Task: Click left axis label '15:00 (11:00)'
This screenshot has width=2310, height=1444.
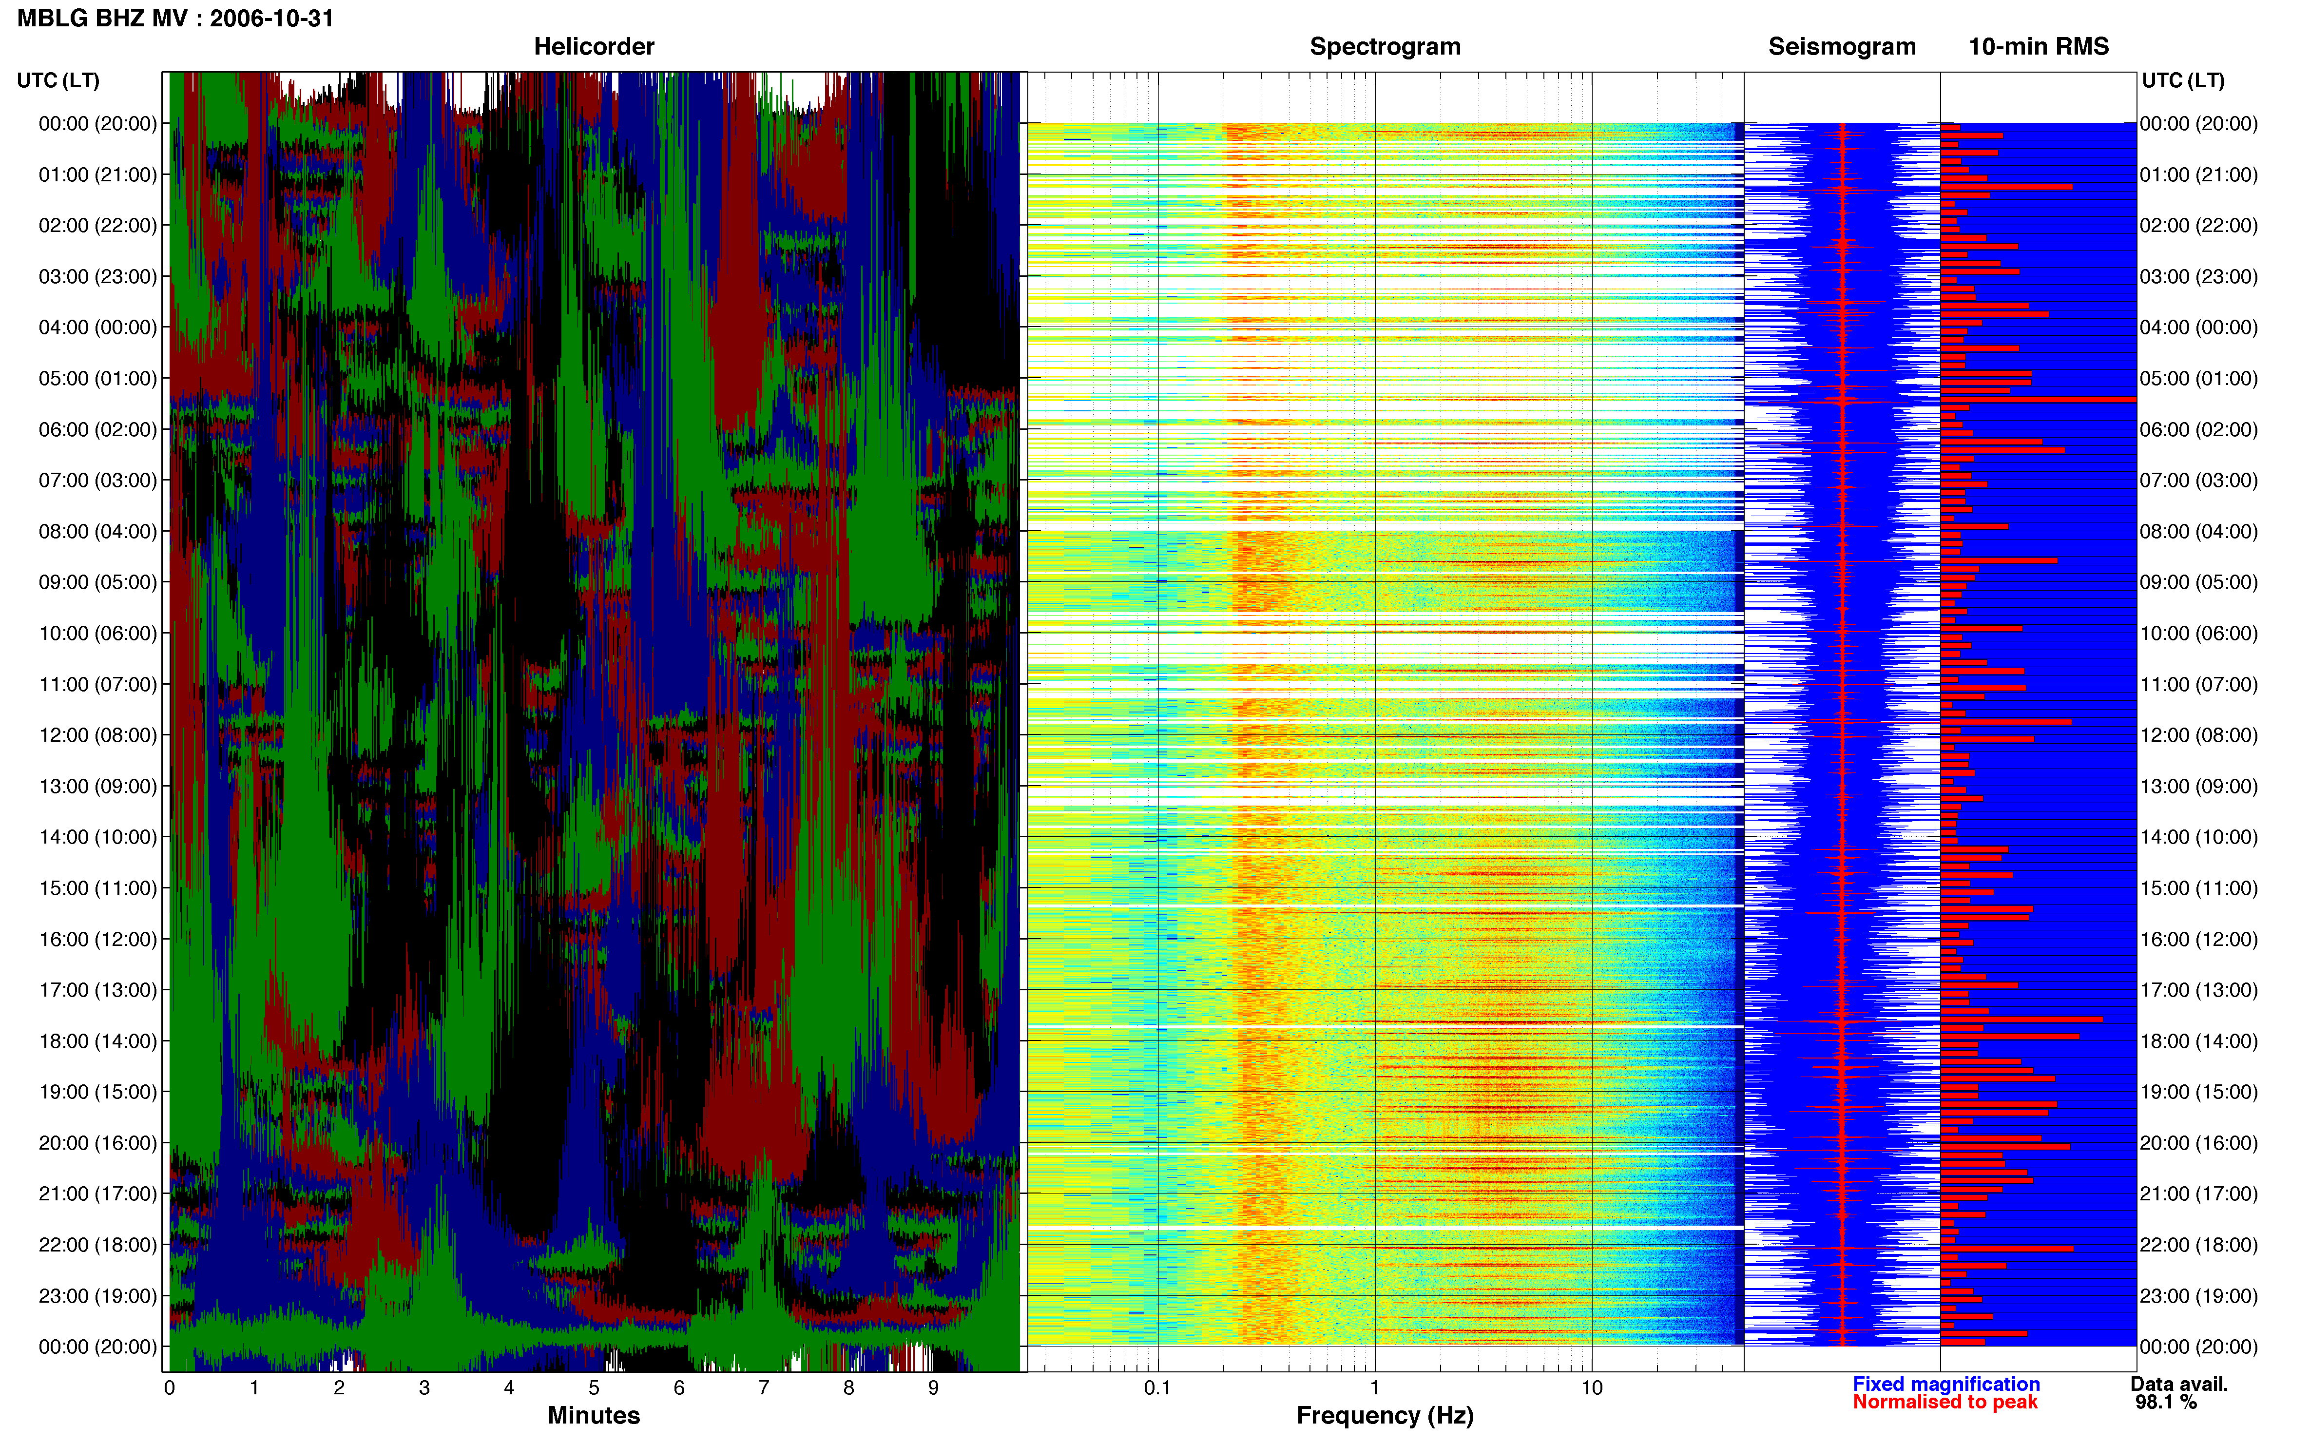Action: click(x=97, y=887)
